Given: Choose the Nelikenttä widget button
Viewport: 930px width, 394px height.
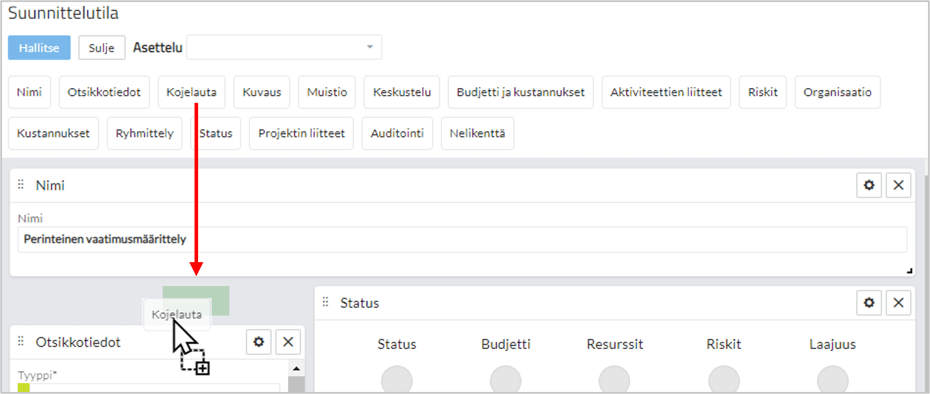Looking at the screenshot, I should (477, 133).
